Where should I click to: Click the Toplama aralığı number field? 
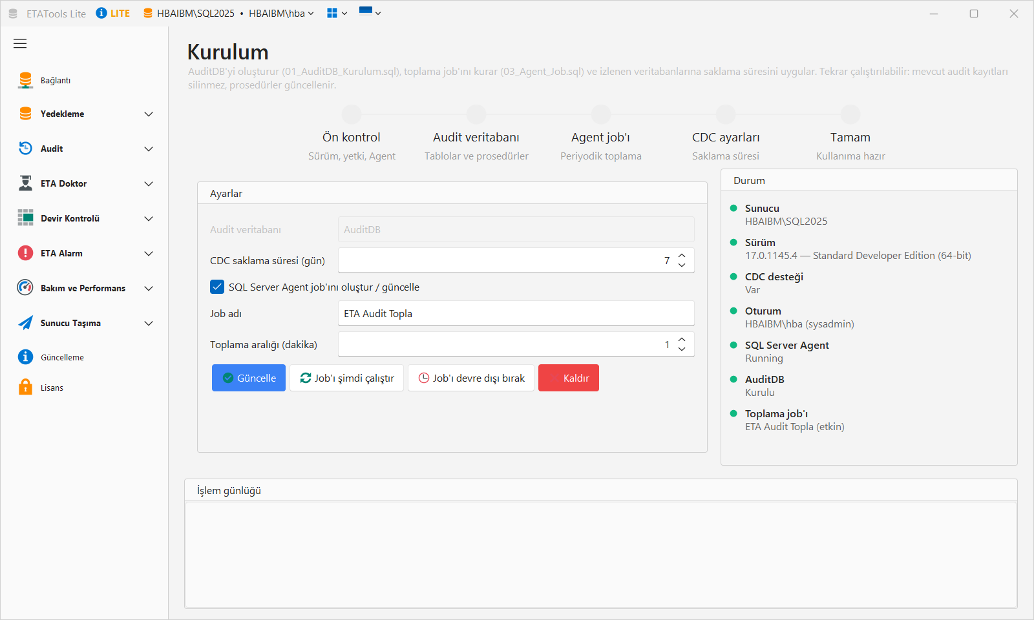pyautogui.click(x=516, y=344)
